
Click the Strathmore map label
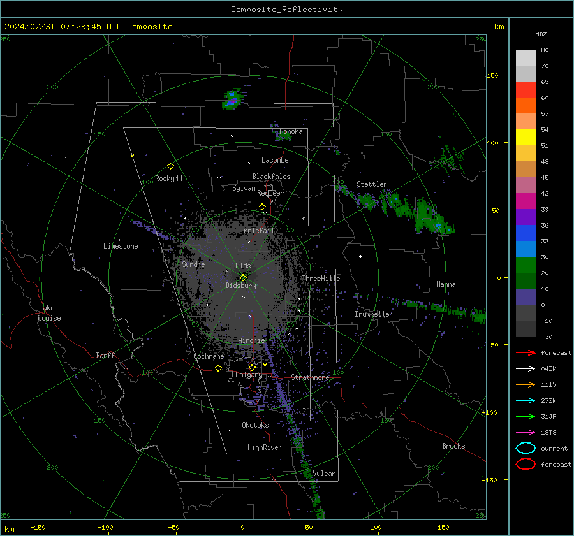310,377
